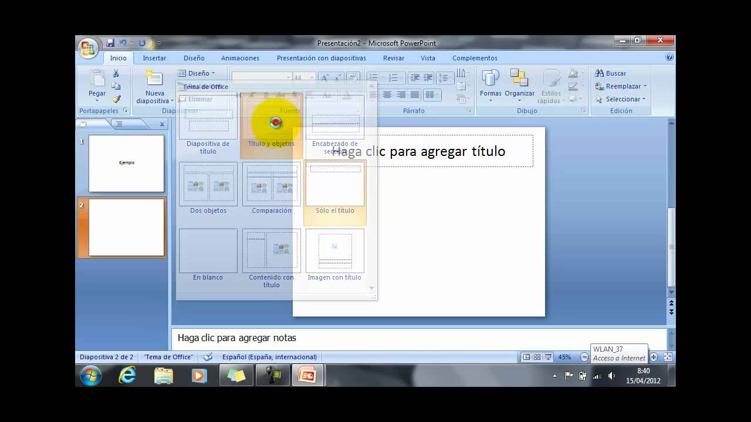Click the volume speaker tray icon

click(x=612, y=376)
